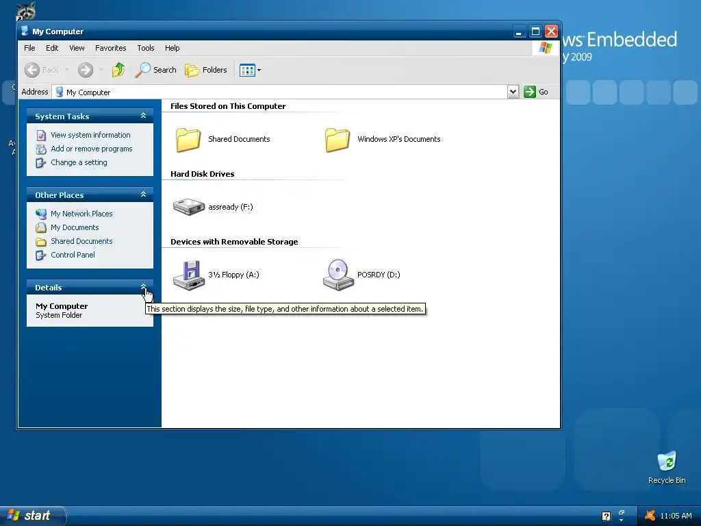The image size is (701, 526).
Task: Click Change a setting link
Action: pyautogui.click(x=79, y=162)
